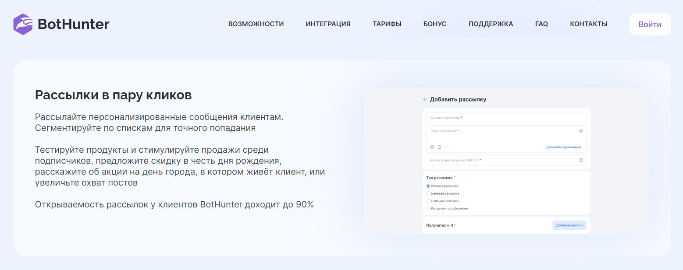Click the Тип рассылки label
The height and width of the screenshot is (270, 683).
click(441, 178)
